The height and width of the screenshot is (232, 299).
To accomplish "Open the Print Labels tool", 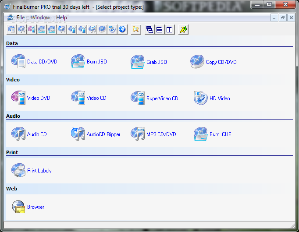I will click(32, 171).
